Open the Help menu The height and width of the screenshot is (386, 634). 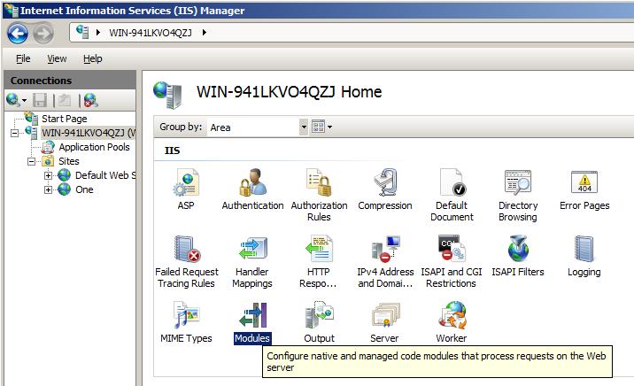click(93, 58)
